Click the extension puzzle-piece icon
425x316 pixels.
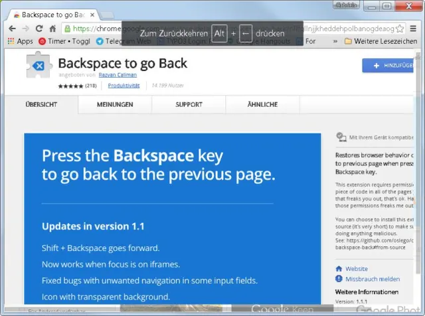point(39,65)
